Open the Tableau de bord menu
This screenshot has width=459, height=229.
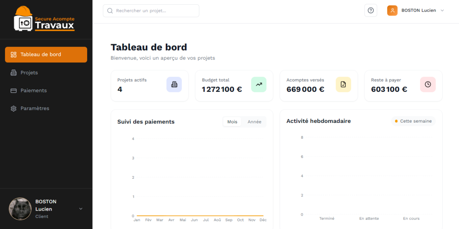[x=46, y=54]
